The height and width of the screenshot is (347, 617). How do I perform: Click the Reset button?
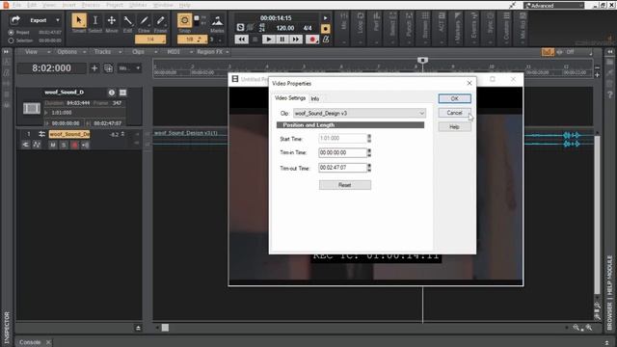[x=345, y=185]
